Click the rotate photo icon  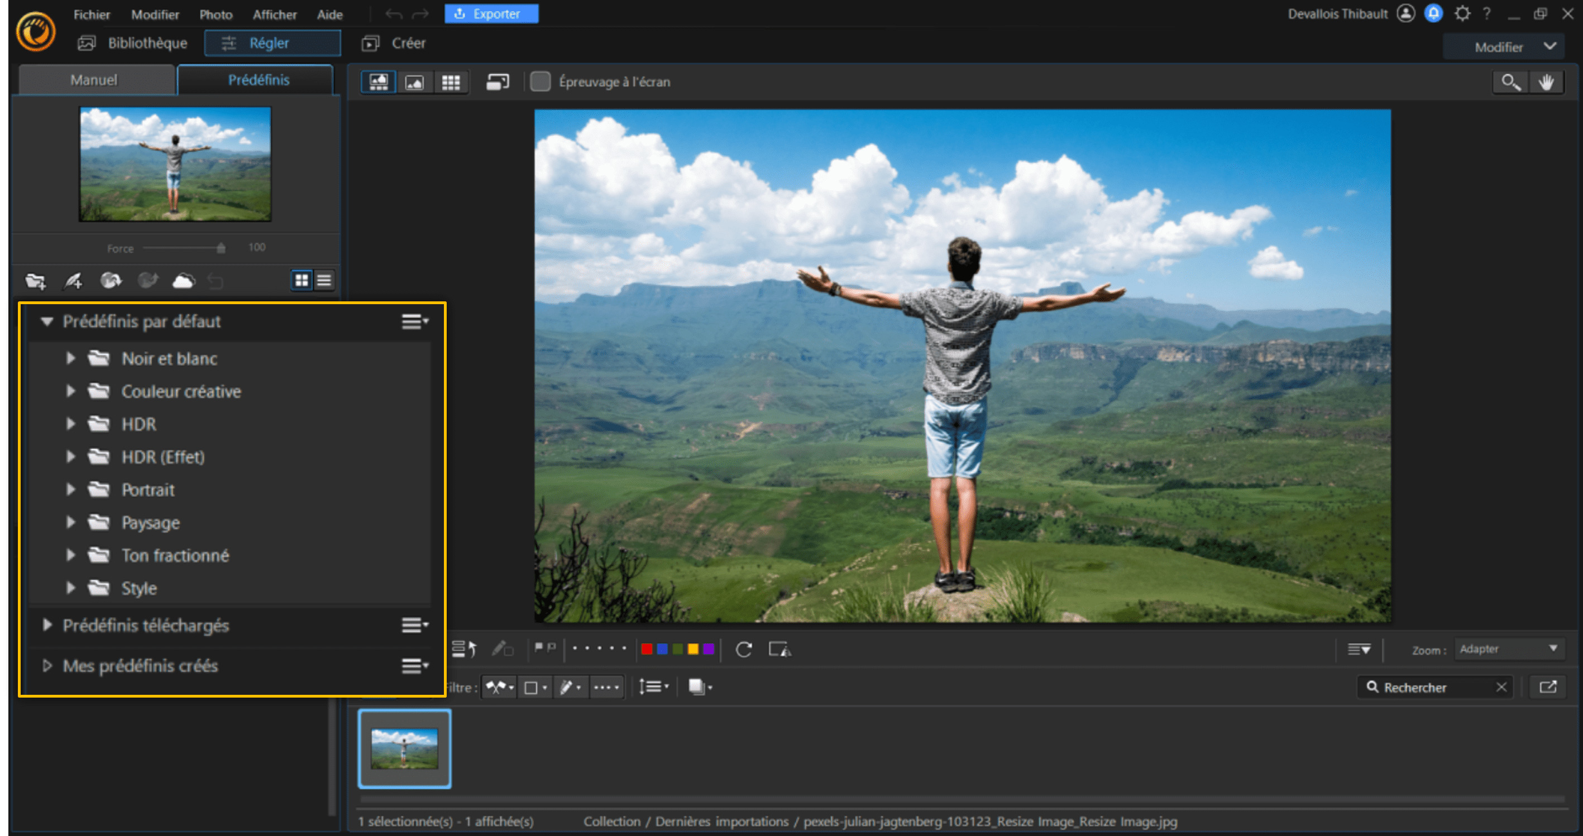744,649
